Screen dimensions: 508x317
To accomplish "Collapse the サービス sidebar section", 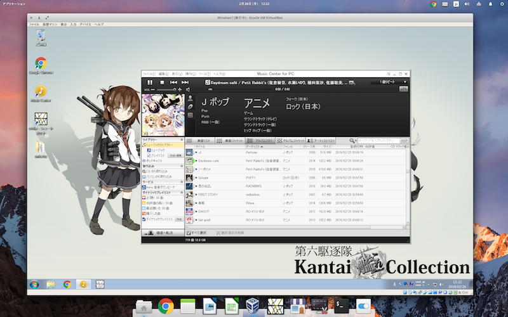I will click(182, 182).
